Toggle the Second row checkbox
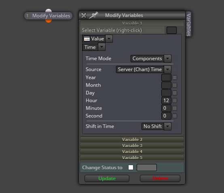This screenshot has width=224, height=193. pos(175,116)
